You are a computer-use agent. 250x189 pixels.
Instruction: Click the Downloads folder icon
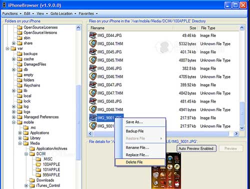pos(32,180)
